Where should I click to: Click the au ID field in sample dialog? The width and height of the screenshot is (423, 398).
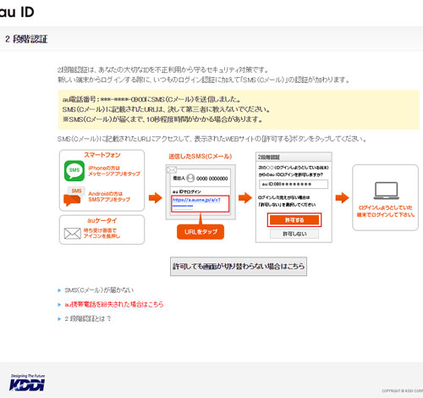tap(294, 184)
